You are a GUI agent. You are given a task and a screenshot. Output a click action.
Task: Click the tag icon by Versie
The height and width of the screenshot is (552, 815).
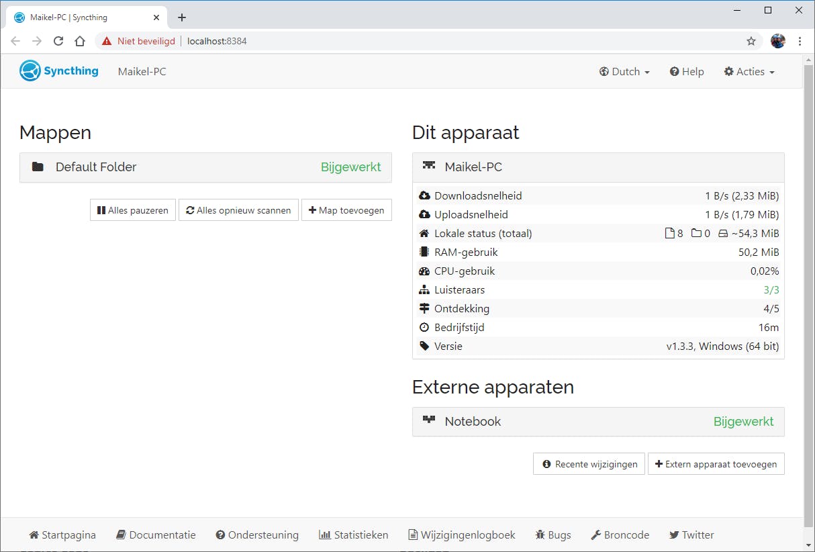[x=424, y=346]
